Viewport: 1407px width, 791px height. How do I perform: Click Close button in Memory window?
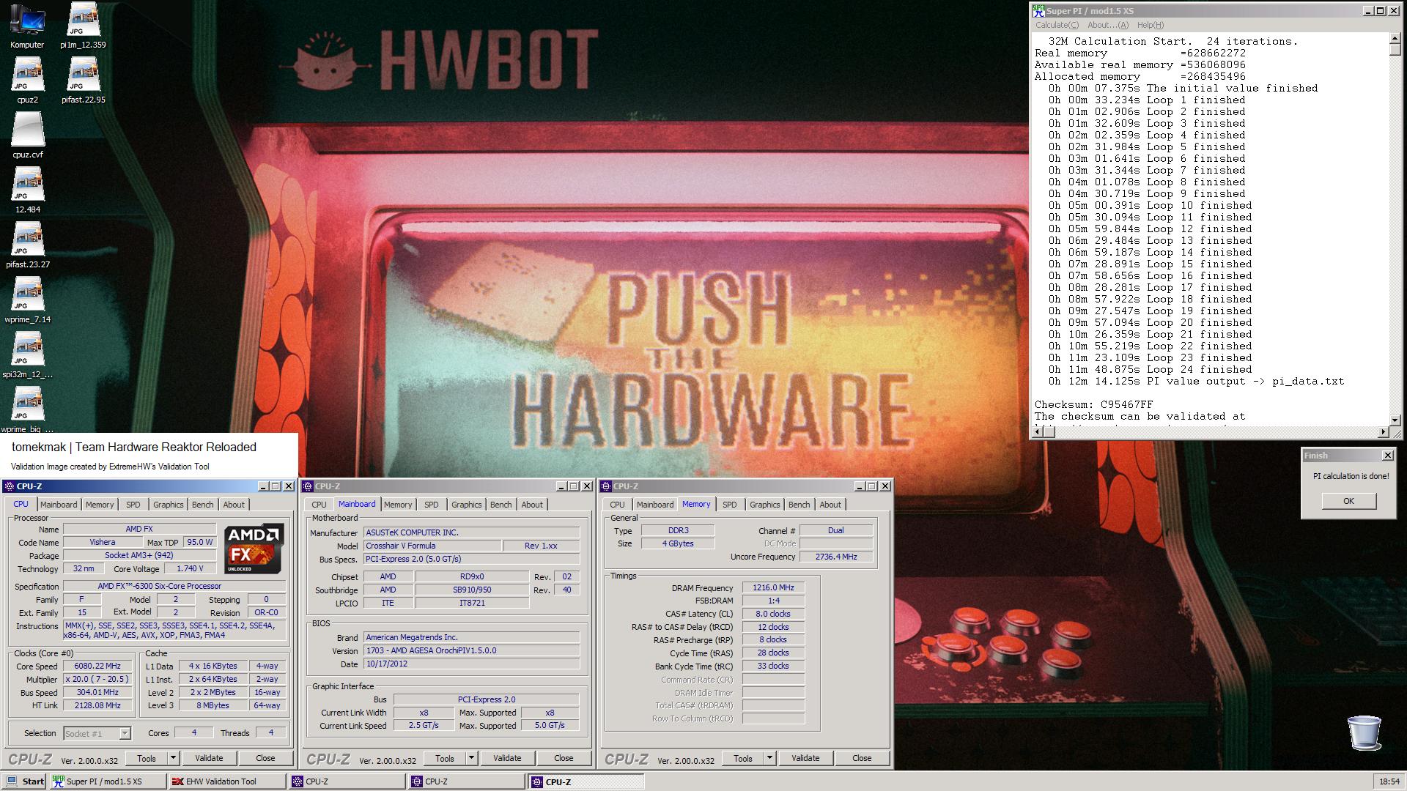(x=862, y=758)
